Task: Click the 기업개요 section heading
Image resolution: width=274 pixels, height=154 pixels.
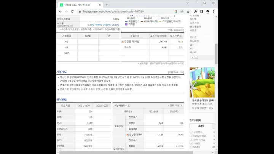Action: point(62,72)
